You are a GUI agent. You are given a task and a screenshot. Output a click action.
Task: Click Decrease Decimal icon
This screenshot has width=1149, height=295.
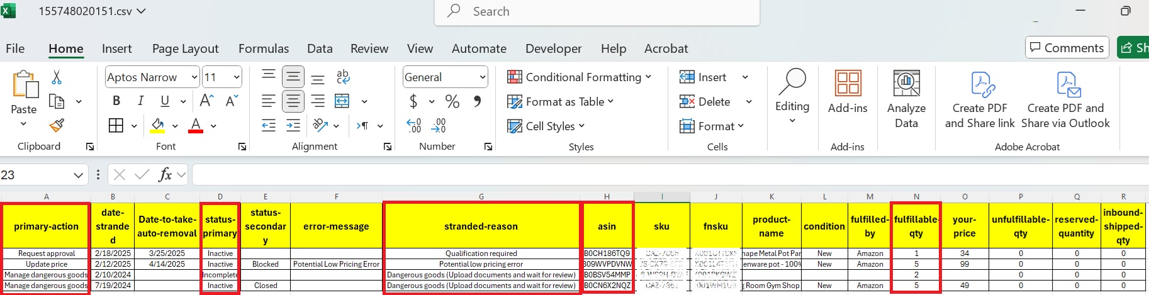[439, 125]
